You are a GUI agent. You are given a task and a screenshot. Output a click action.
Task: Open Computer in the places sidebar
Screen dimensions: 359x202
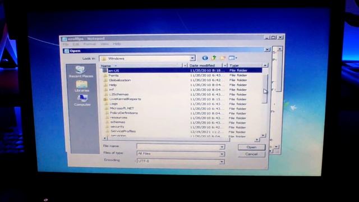(x=82, y=100)
